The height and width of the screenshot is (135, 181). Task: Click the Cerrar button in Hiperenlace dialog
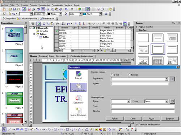(x=133, y=118)
